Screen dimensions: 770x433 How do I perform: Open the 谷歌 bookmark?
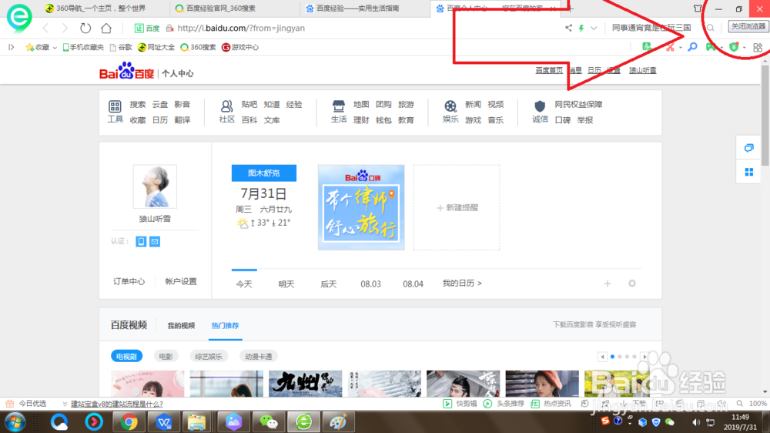click(121, 47)
